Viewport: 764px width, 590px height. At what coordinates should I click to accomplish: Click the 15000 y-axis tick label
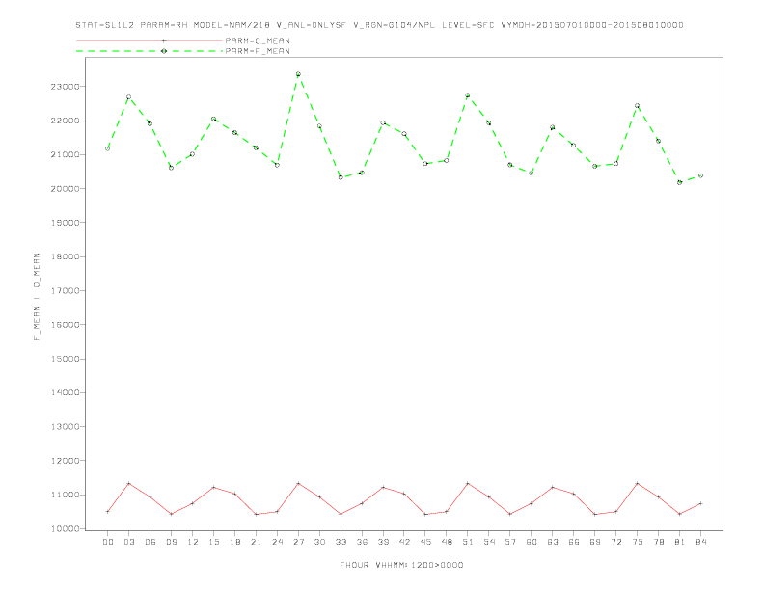66,359
